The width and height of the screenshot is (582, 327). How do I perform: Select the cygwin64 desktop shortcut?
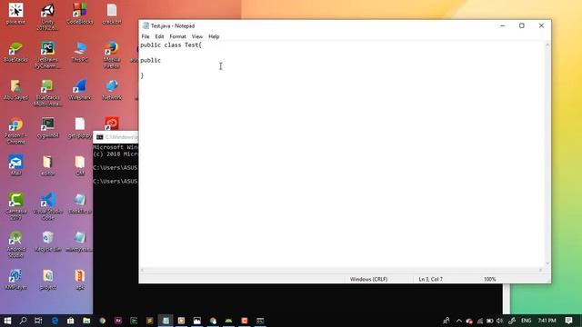(x=47, y=128)
